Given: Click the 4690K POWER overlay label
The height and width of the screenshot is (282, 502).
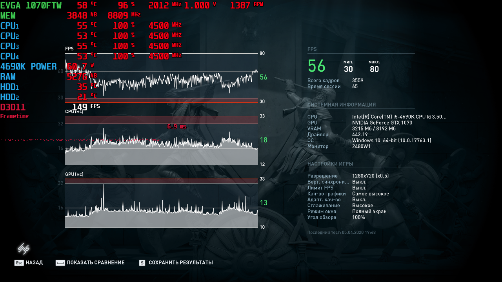Looking at the screenshot, I should tap(29, 67).
